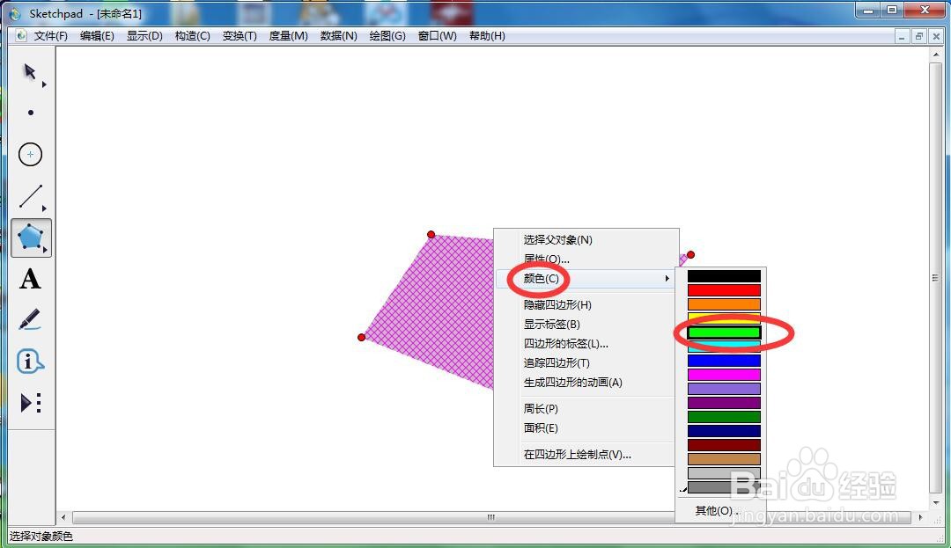Select the circled green color swatch
This screenshot has width=951, height=548.
[x=722, y=333]
